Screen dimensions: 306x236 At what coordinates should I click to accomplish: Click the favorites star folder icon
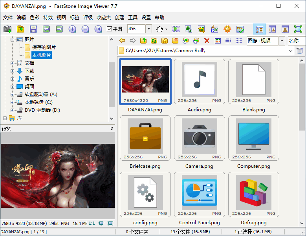coord(165,40)
